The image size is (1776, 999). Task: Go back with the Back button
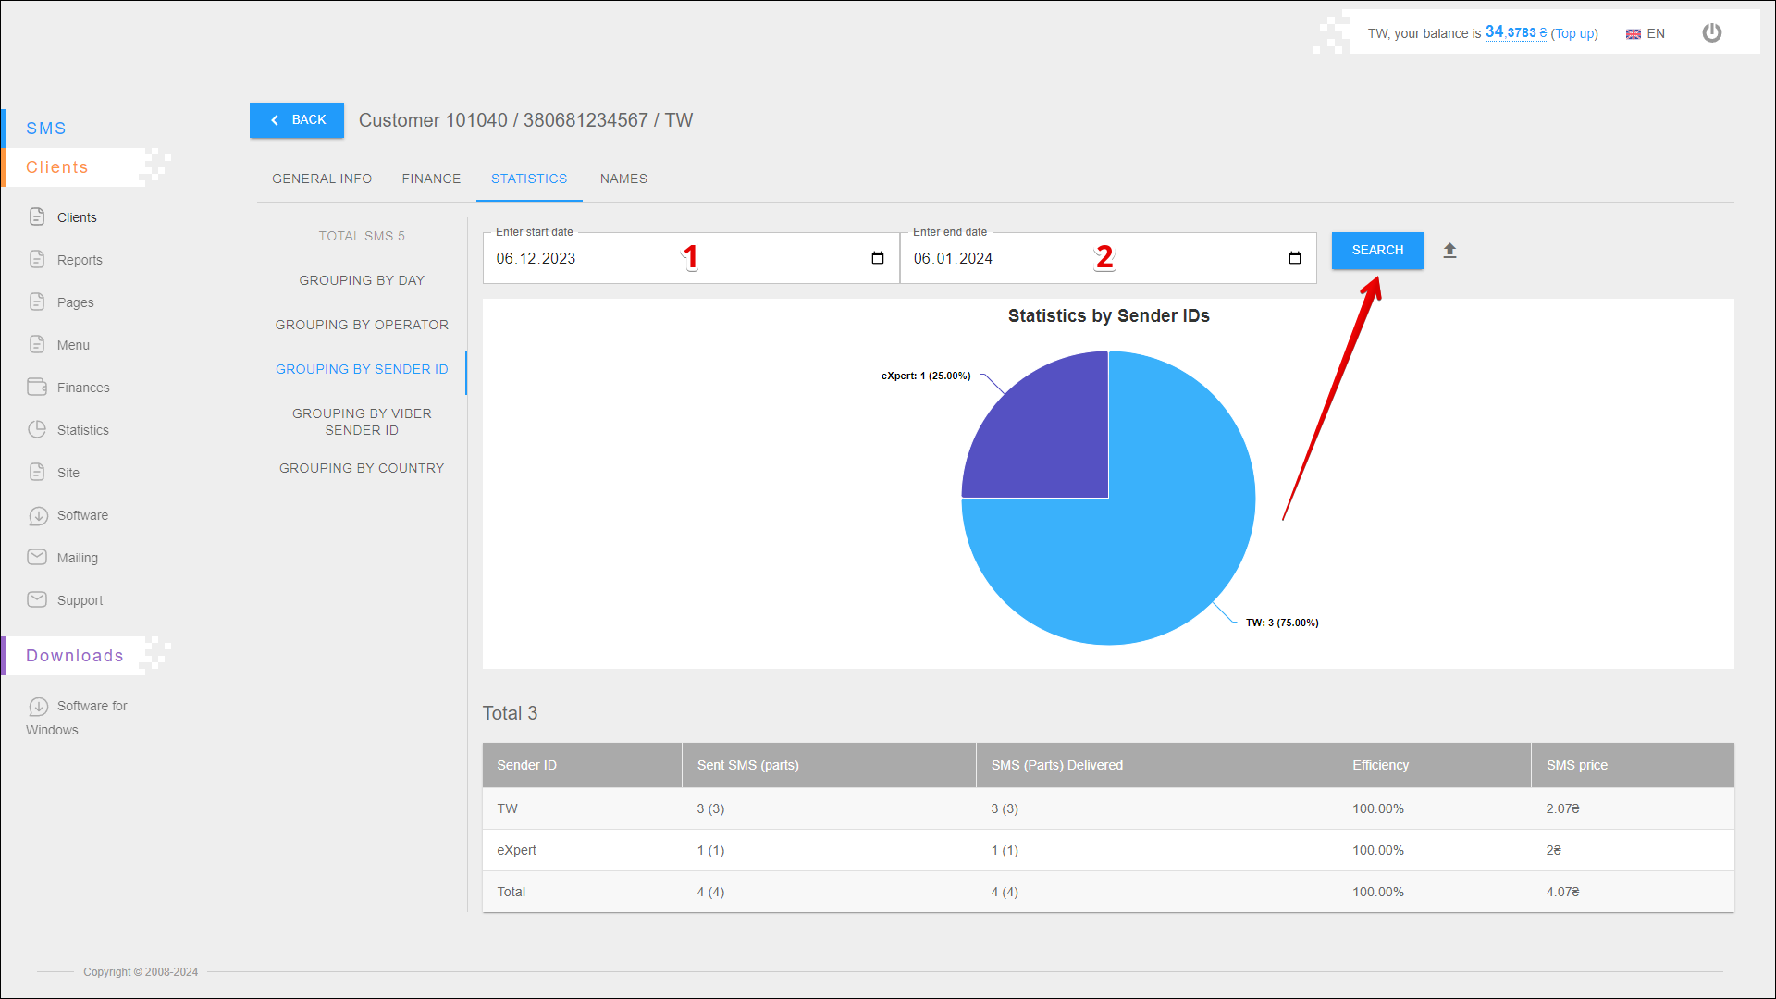297,120
